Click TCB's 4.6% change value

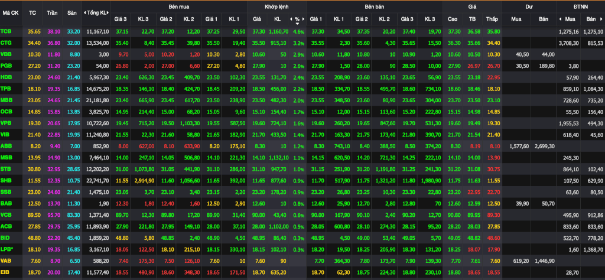pos(298,32)
